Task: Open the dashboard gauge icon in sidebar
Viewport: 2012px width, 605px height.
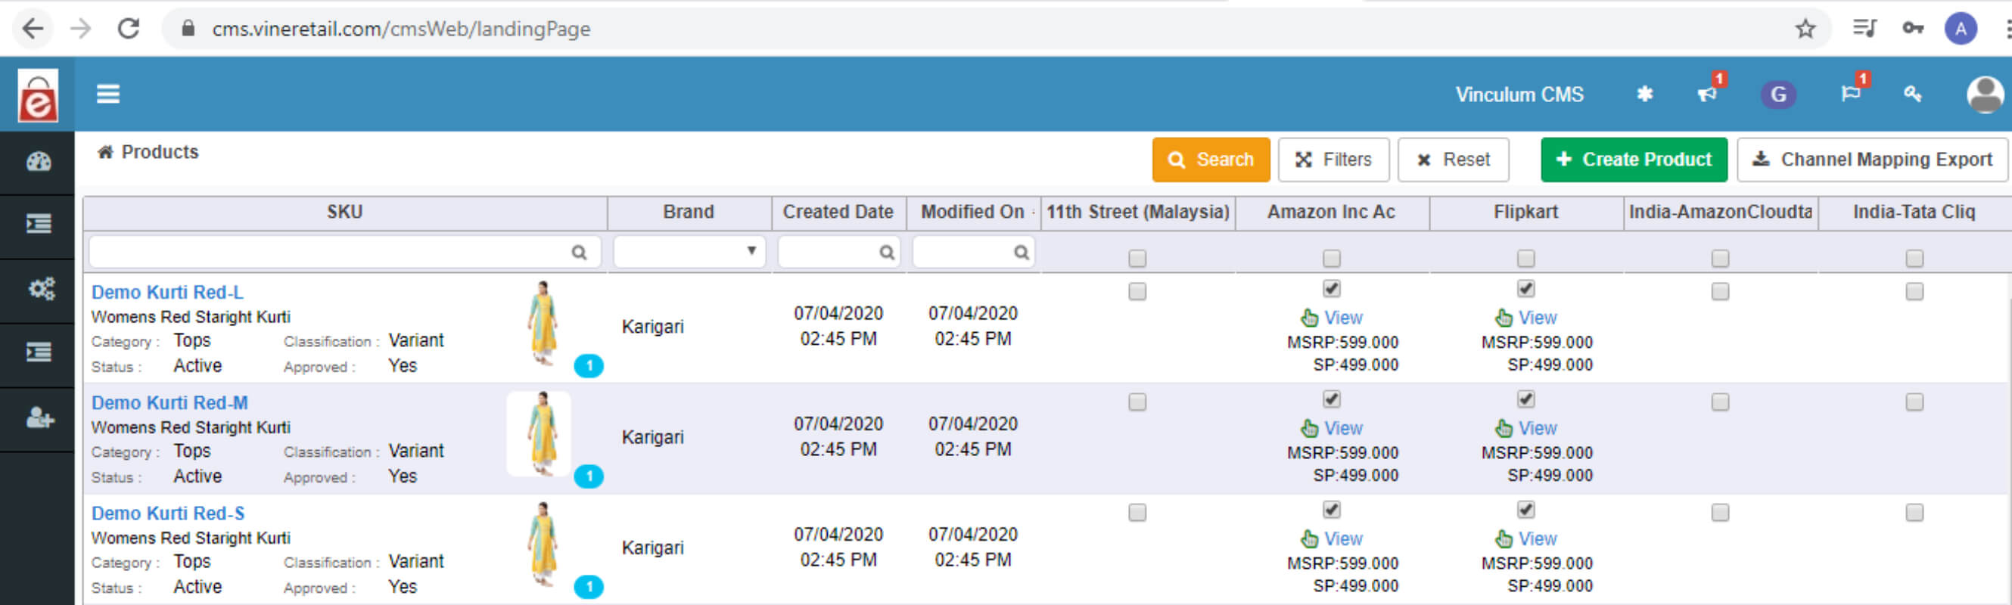Action: coord(39,162)
